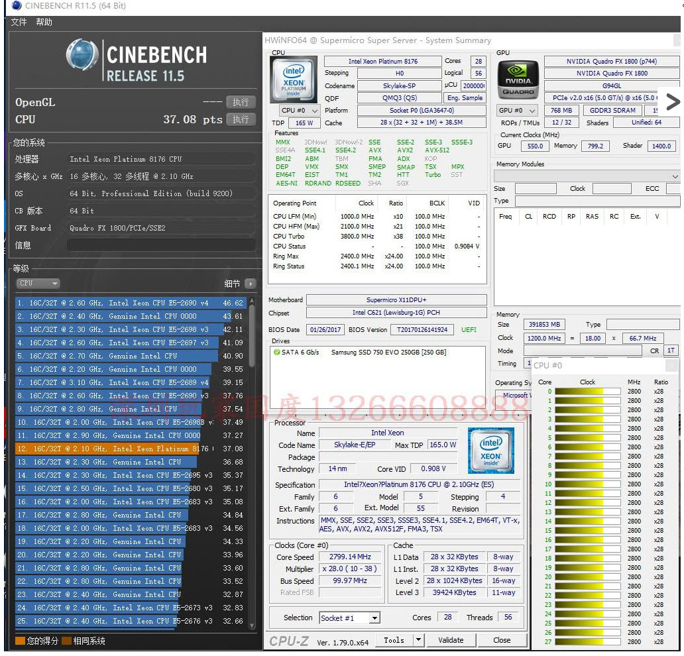Close CPU-Z with the Close button
The image size is (684, 656).
[x=502, y=640]
